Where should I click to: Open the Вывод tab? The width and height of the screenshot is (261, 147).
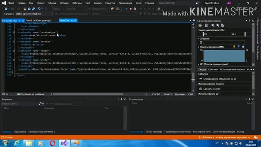pyautogui.click(x=241, y=131)
